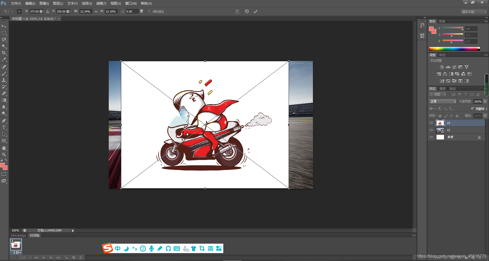Toggle Quick Mask mode icon
This screenshot has width=489, height=261.
coord(4,174)
